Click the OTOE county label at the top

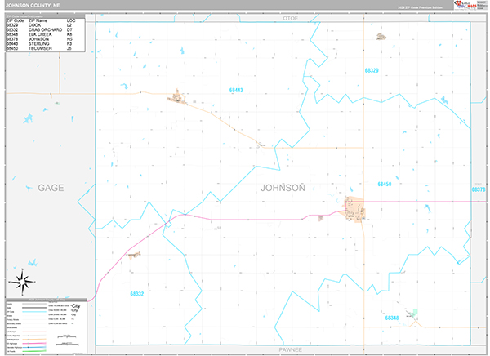pyautogui.click(x=290, y=19)
